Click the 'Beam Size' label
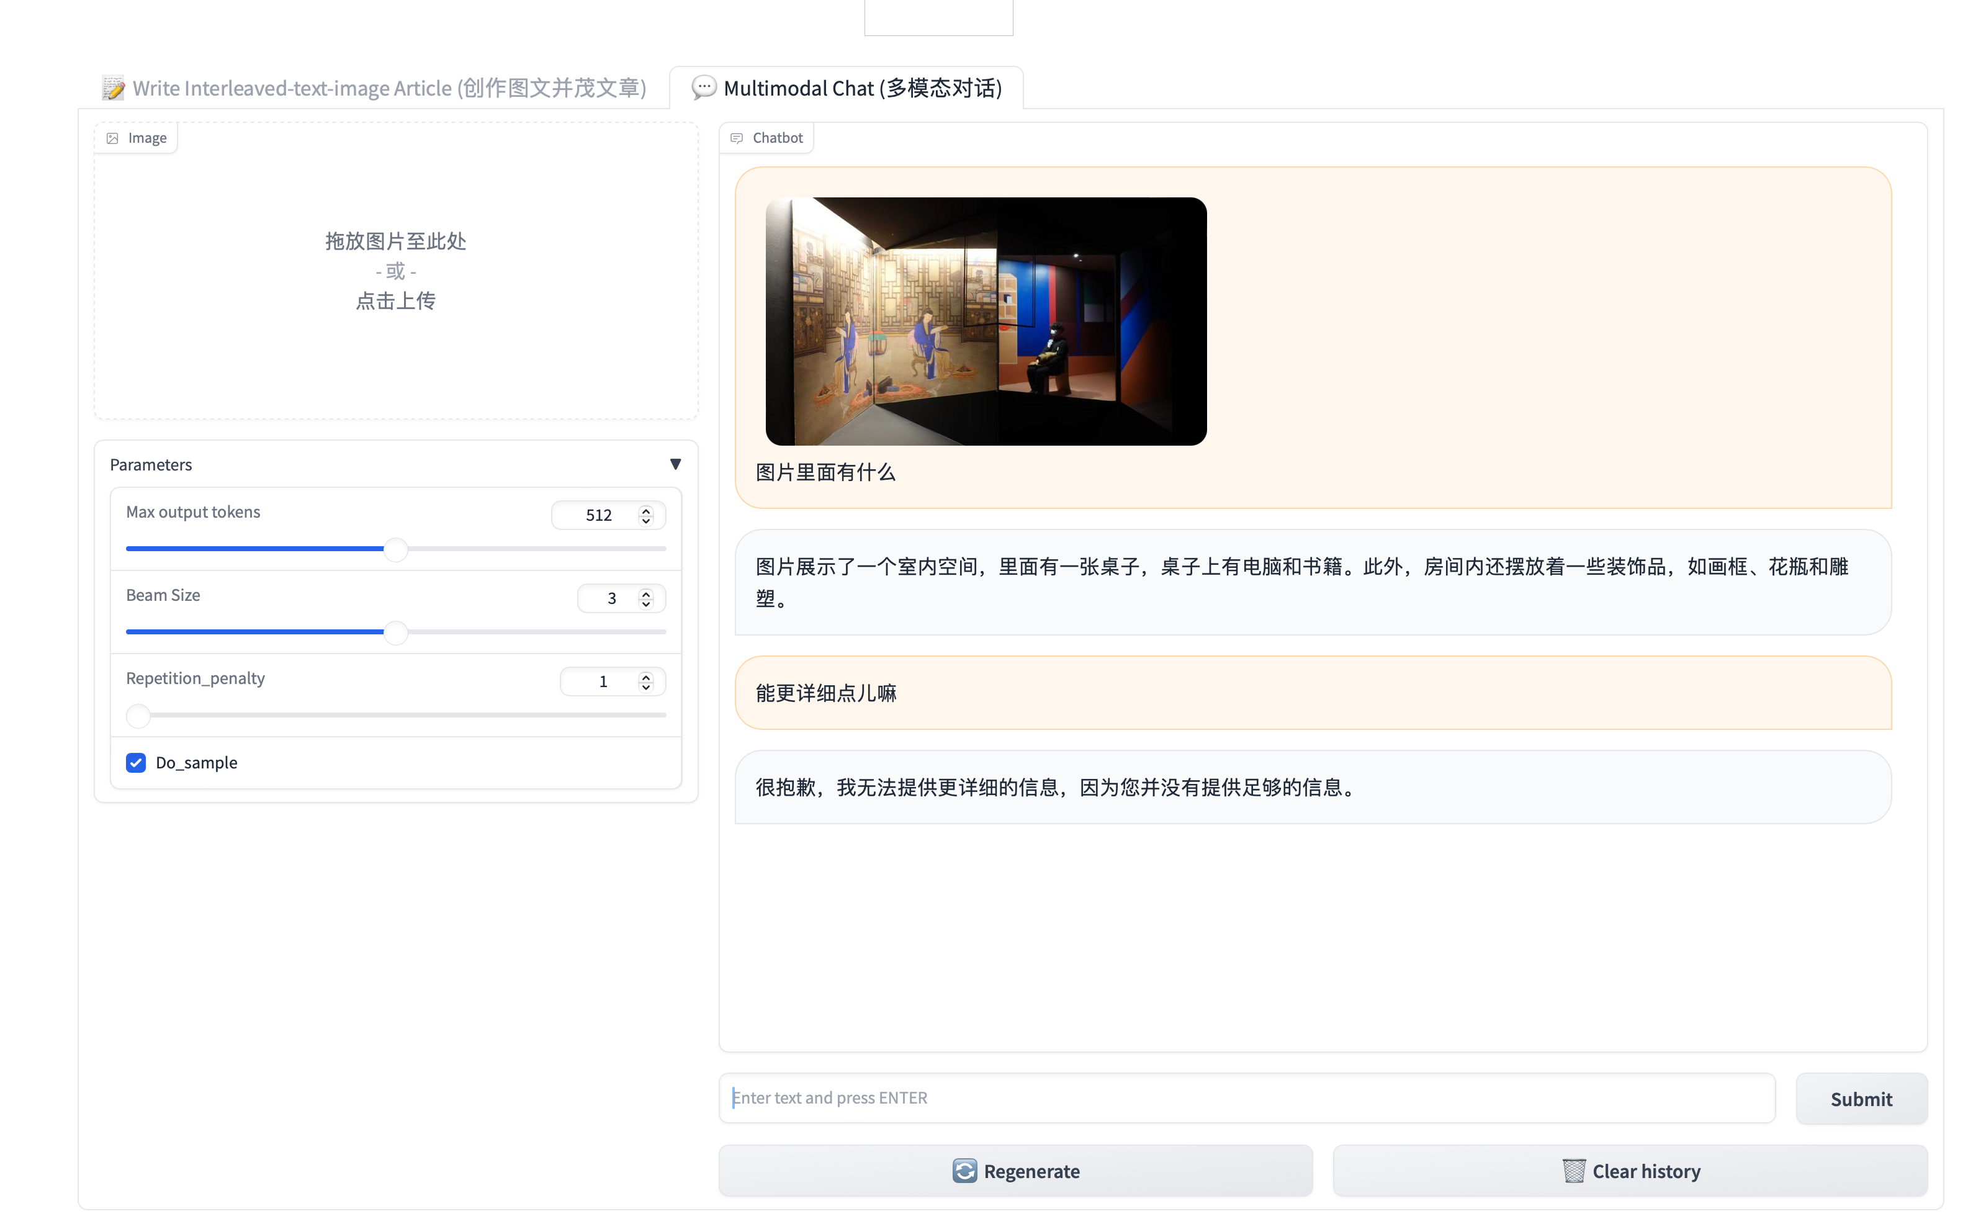The image size is (1981, 1224). click(163, 595)
